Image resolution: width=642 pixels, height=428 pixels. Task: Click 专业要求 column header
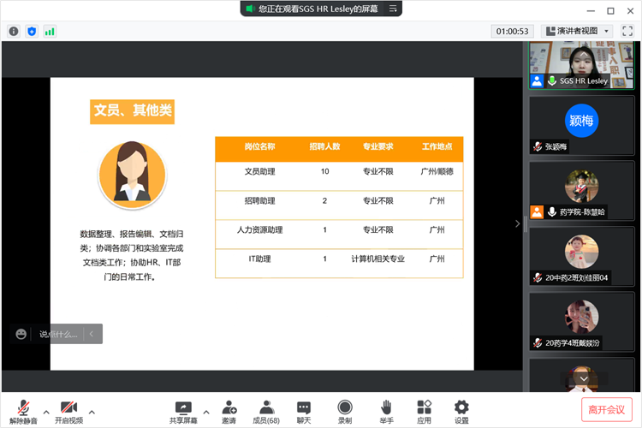pos(377,146)
